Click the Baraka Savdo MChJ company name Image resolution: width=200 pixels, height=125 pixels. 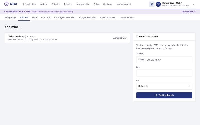coord(172,3)
